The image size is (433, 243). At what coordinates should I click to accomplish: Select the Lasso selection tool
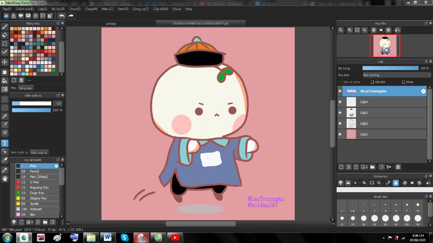tap(5, 108)
